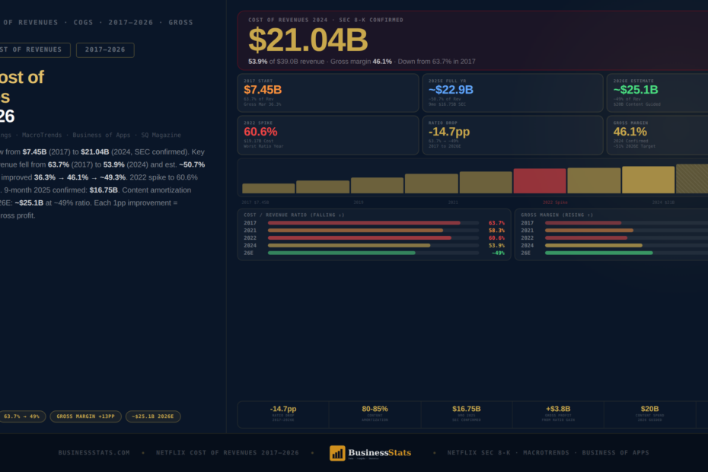This screenshot has height=472, width=708.
Task: Select the 2017–2026 tag pill
Action: click(105, 49)
